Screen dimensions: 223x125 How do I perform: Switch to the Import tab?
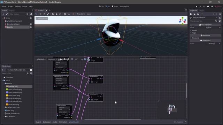click(x=11, y=10)
